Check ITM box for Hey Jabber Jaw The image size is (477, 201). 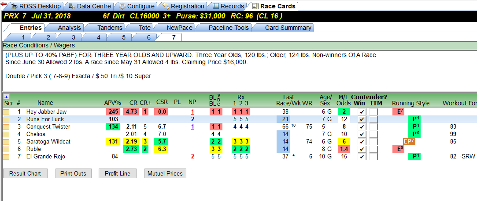pyautogui.click(x=373, y=112)
